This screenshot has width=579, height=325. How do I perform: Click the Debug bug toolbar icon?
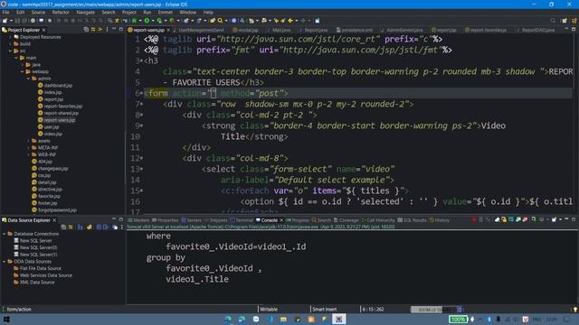pyautogui.click(x=135, y=21)
